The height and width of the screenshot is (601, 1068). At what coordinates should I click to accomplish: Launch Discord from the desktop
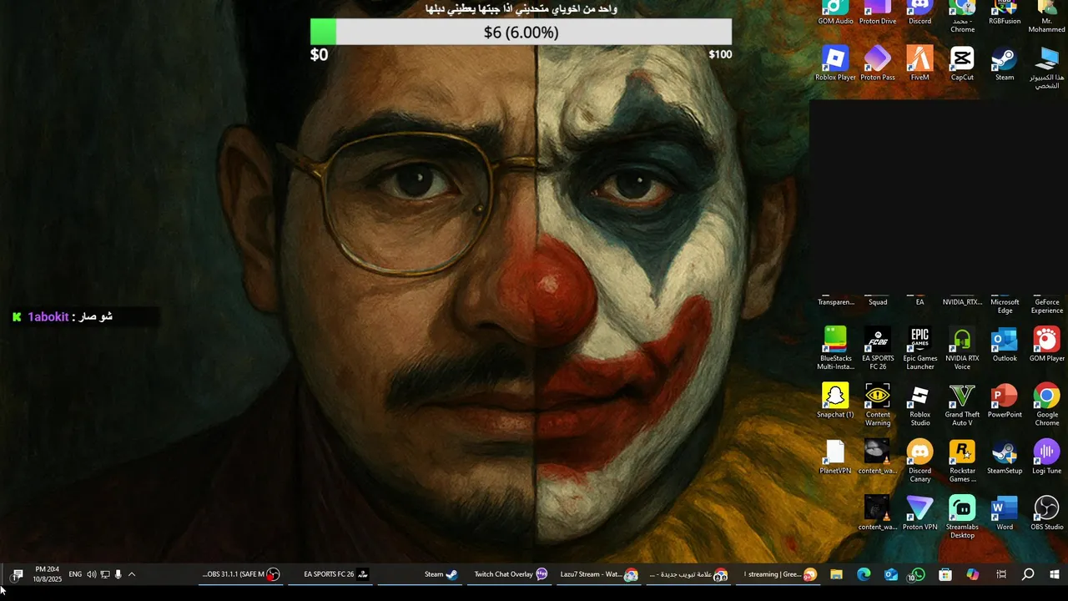[919, 13]
